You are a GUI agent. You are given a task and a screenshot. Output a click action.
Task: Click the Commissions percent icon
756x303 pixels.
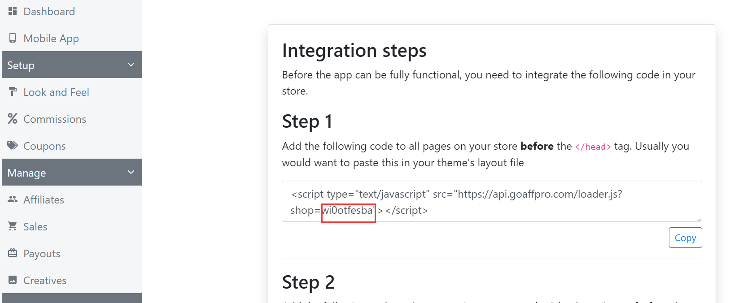click(13, 119)
